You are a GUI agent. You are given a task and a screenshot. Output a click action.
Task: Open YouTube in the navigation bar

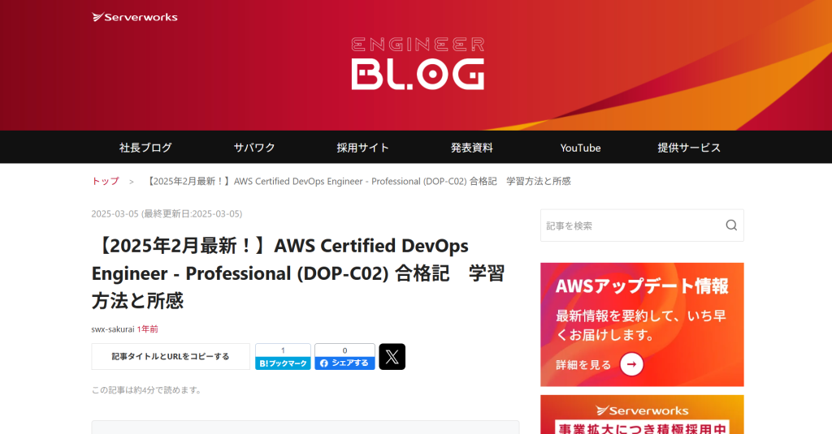tap(580, 148)
